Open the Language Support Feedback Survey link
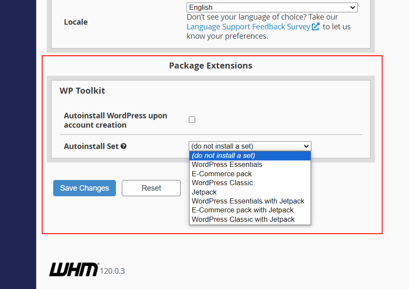This screenshot has width=409, height=289. pos(248,26)
